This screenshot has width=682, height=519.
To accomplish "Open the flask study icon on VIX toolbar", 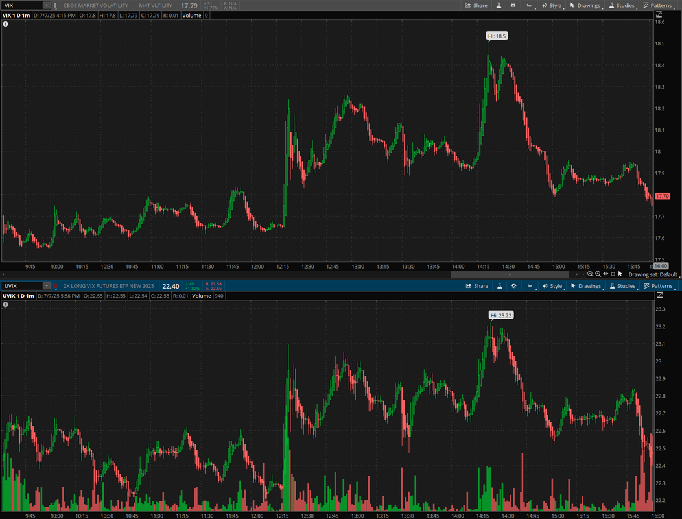I will coord(499,5).
